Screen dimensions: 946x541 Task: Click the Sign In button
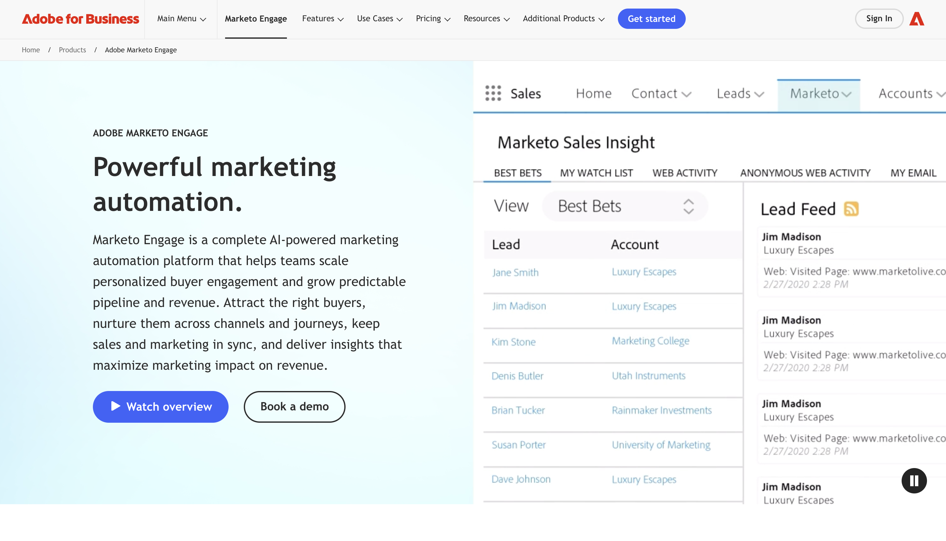click(x=879, y=19)
